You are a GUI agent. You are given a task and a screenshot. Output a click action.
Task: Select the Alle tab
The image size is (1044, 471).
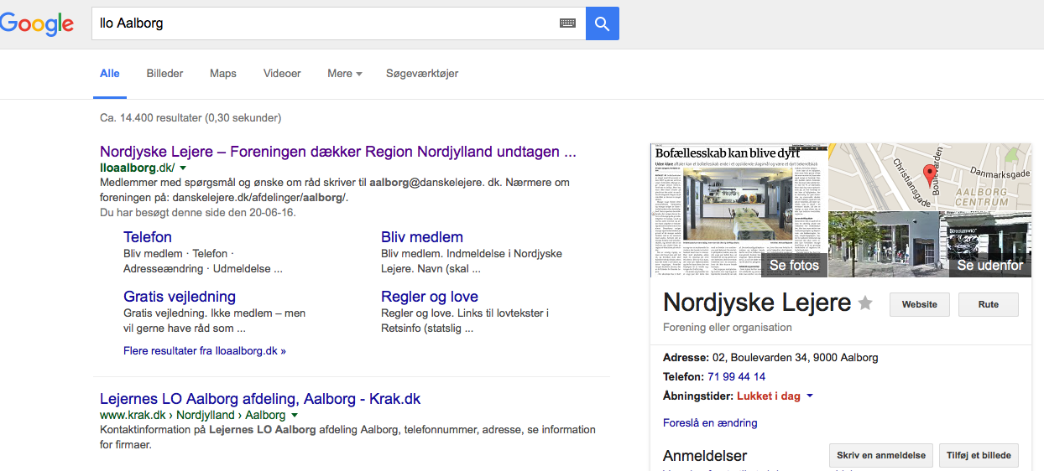[110, 74]
